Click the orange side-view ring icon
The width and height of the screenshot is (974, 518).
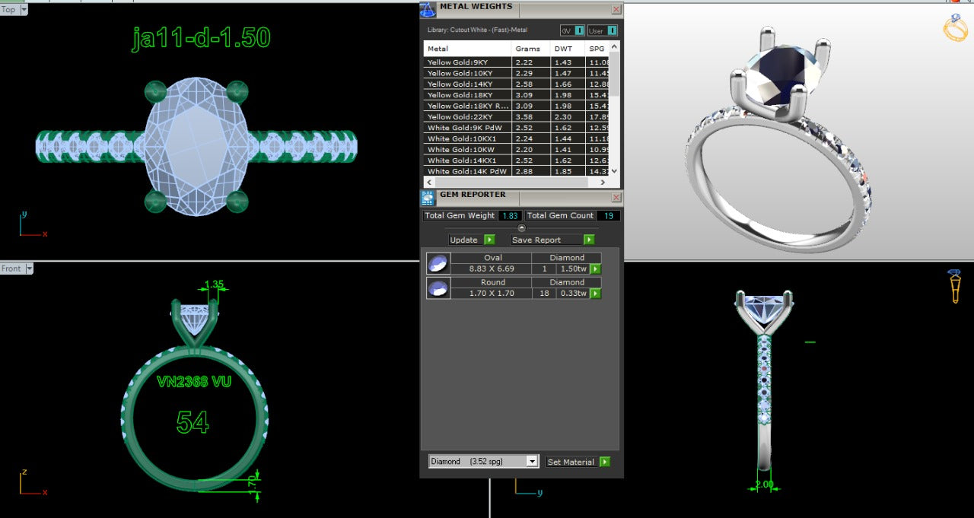tap(954, 286)
